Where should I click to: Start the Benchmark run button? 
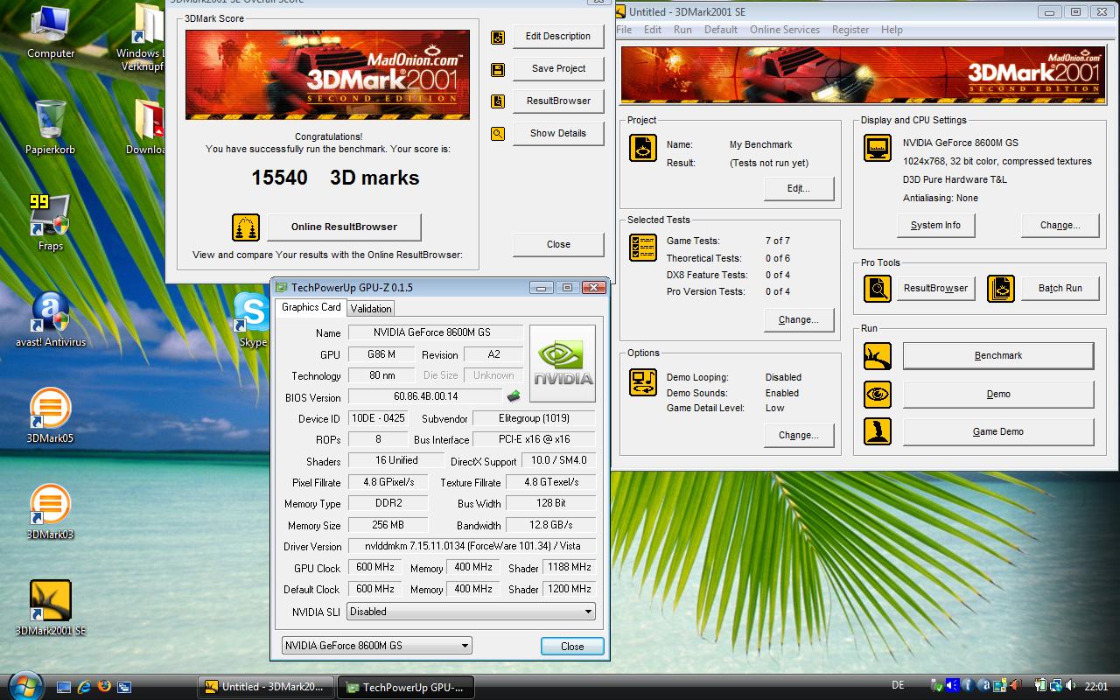[998, 356]
